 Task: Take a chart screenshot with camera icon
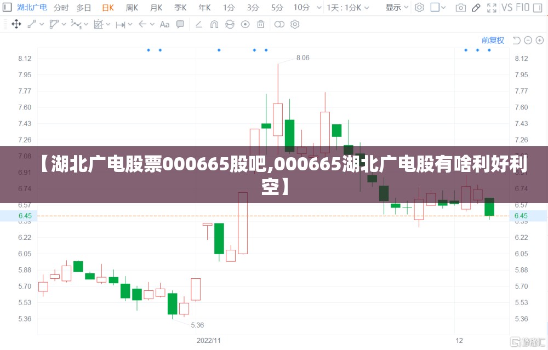click(x=461, y=7)
